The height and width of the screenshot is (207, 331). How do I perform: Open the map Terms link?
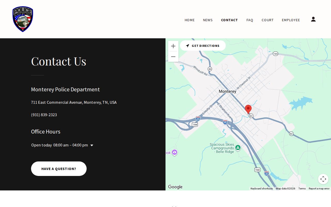302,189
